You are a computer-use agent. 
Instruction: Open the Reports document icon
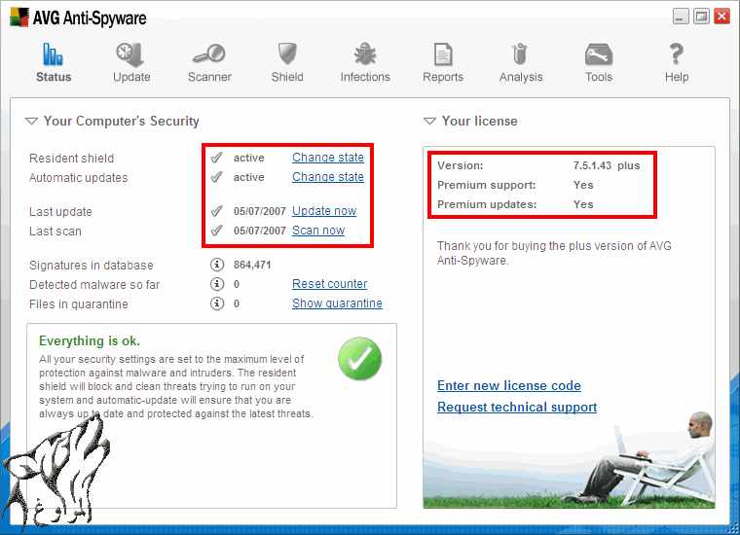[443, 54]
